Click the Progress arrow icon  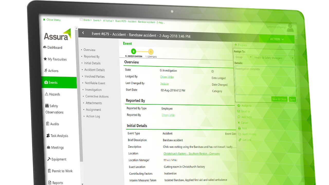pos(235,45)
